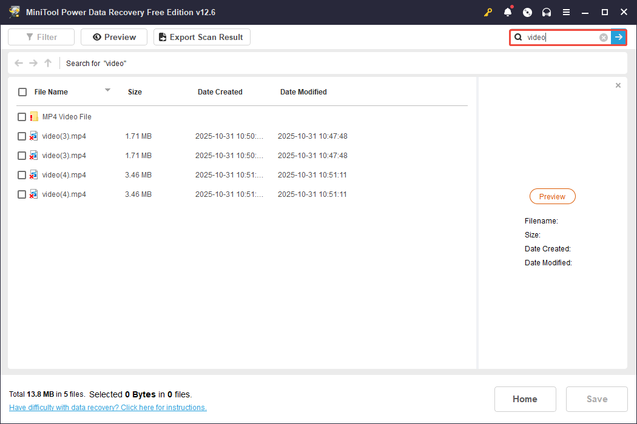Screen dimensions: 637x424
Task: Click the up-level navigation arrow
Action: (x=47, y=63)
